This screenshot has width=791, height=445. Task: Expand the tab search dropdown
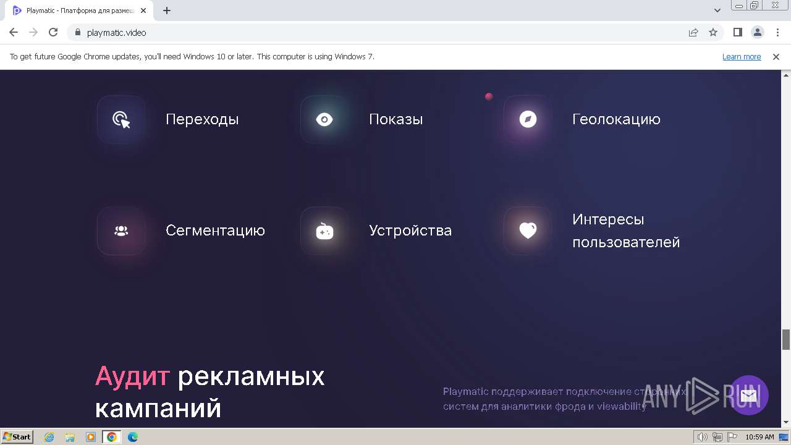pyautogui.click(x=717, y=11)
